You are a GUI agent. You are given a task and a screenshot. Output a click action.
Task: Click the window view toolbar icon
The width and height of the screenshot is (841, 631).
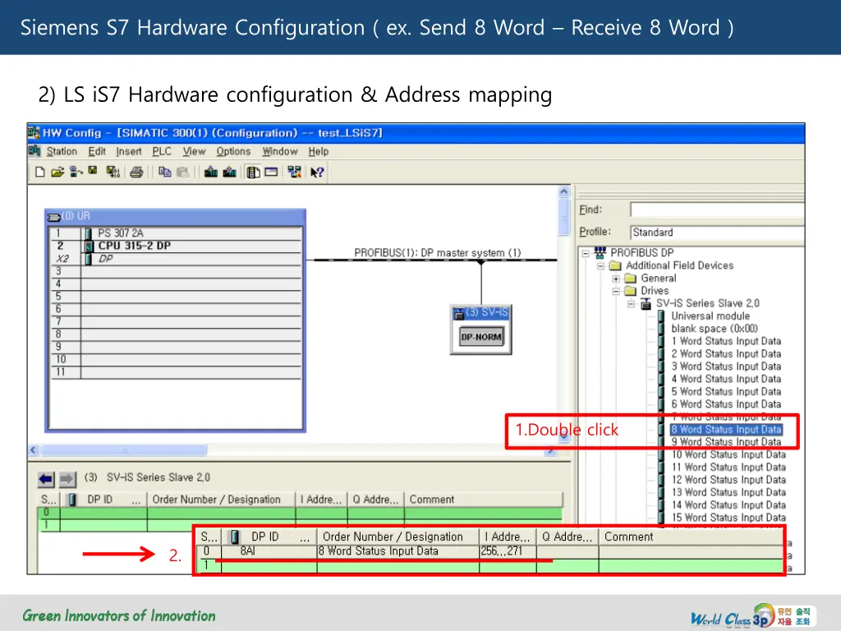point(271,173)
